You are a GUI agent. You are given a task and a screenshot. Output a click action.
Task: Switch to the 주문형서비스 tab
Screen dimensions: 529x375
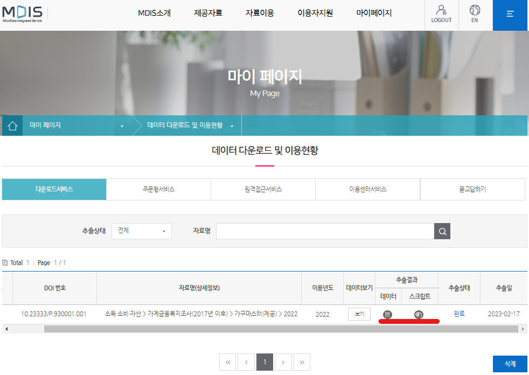pyautogui.click(x=158, y=189)
